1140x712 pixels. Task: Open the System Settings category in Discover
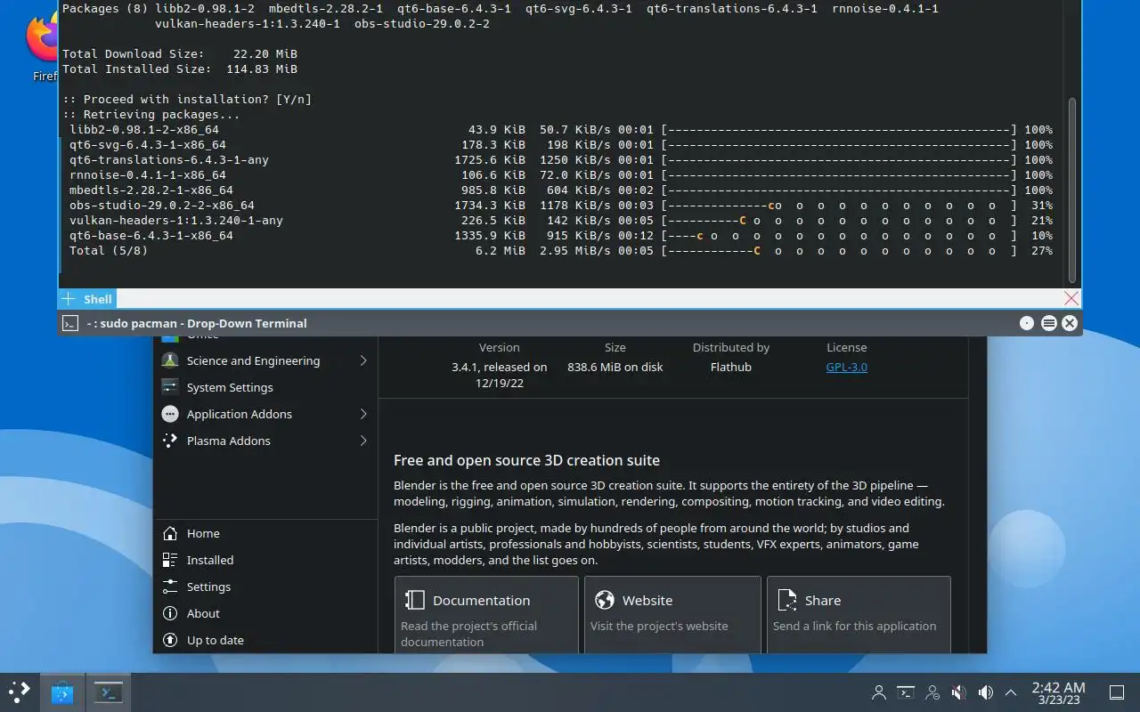[265, 387]
